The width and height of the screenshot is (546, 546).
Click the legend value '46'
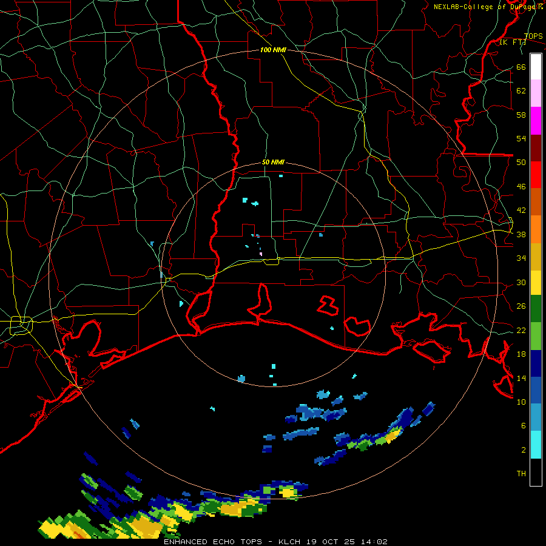(521, 186)
